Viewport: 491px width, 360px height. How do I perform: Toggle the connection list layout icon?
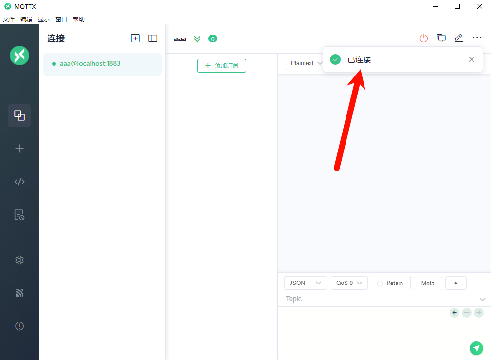(153, 38)
